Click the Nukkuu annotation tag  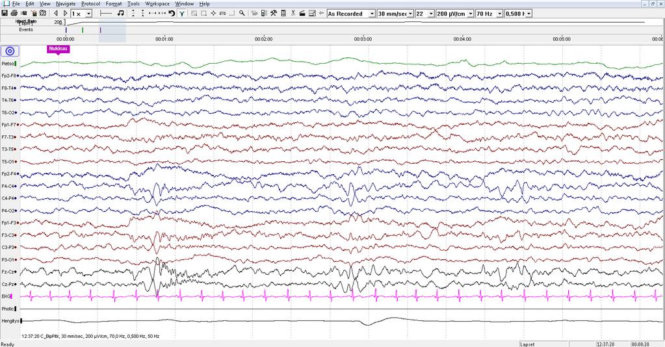tap(58, 49)
